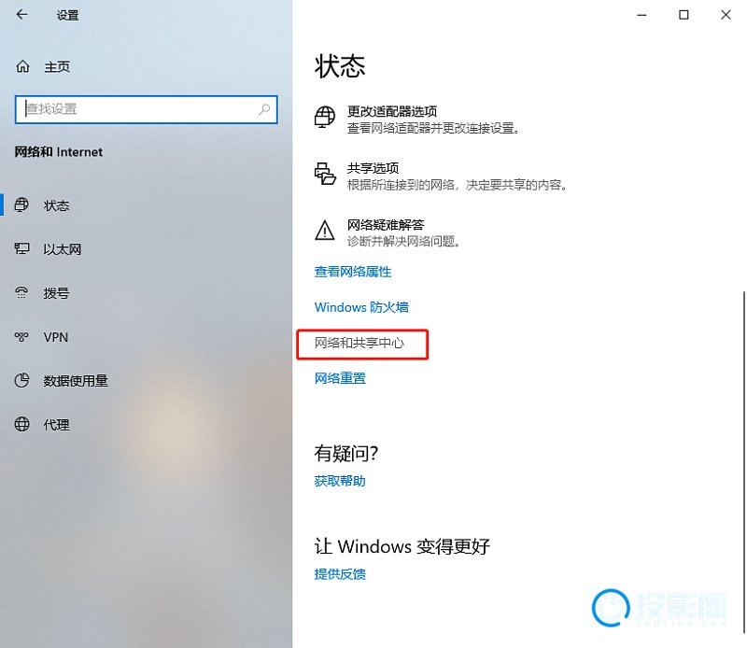Click the 网络重置 link
747x648 pixels.
point(340,378)
